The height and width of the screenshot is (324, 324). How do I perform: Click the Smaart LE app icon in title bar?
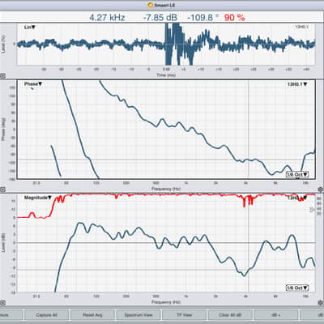[151, 5]
